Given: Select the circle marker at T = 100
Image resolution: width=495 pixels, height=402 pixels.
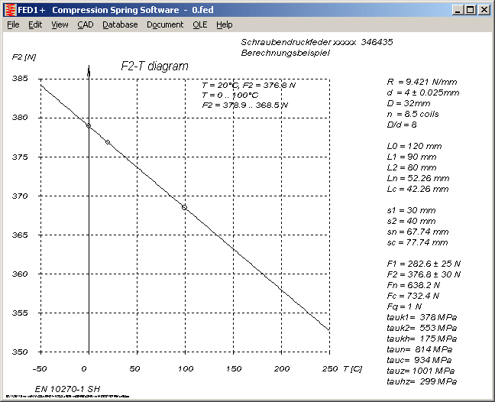Looking at the screenshot, I should (184, 207).
